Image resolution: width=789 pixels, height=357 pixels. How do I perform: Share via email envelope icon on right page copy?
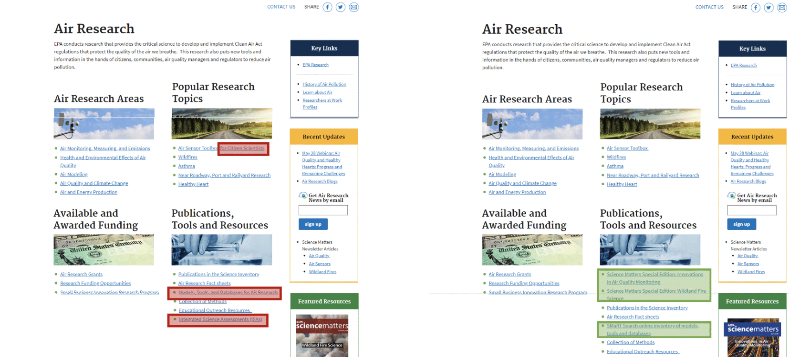click(x=782, y=8)
